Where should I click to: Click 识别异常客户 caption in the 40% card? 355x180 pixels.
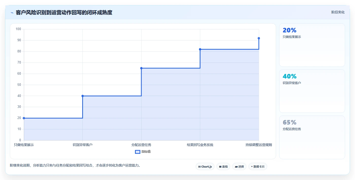(292, 83)
